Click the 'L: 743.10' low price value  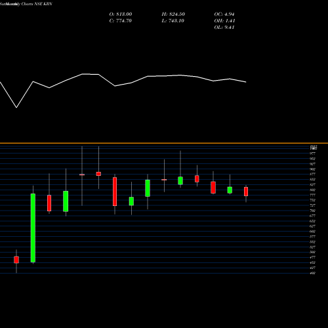(x=173, y=21)
